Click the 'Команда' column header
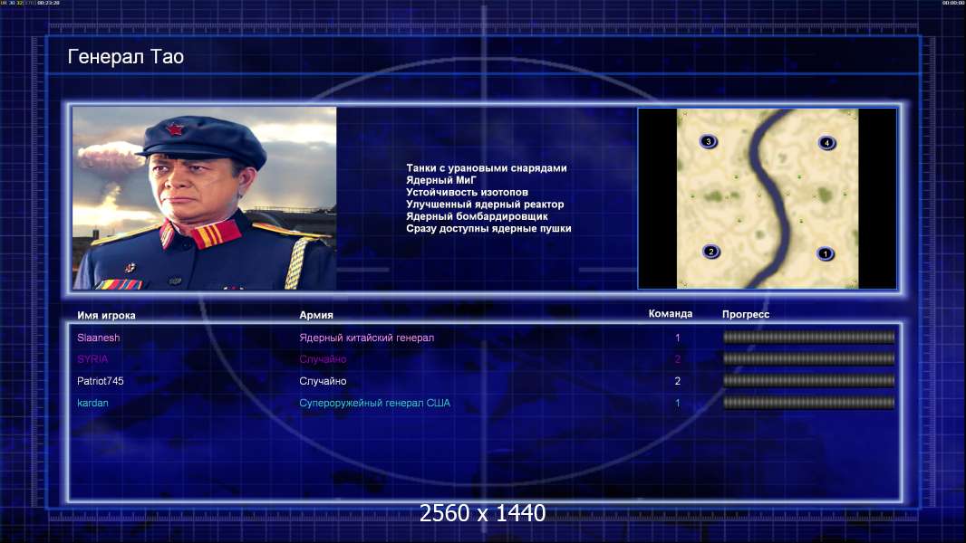 coord(671,314)
